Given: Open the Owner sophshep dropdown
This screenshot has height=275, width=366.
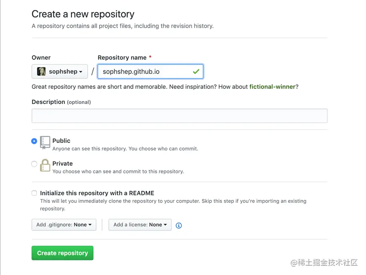Looking at the screenshot, I should tap(60, 71).
